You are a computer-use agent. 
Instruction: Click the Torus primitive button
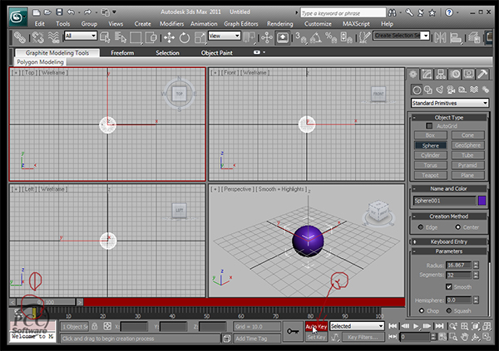(430, 165)
